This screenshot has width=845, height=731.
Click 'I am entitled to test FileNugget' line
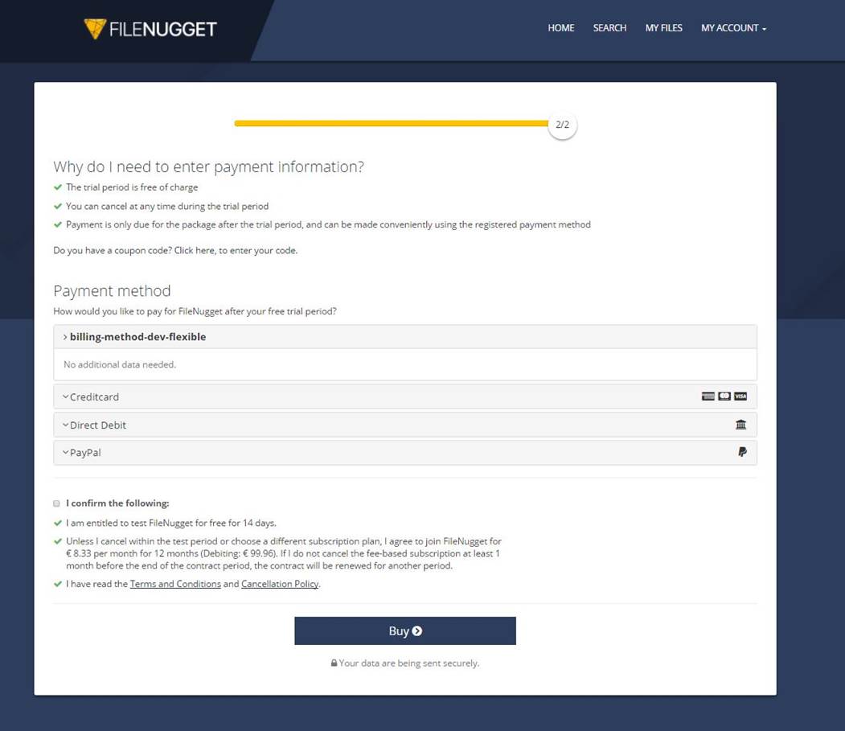click(x=170, y=523)
